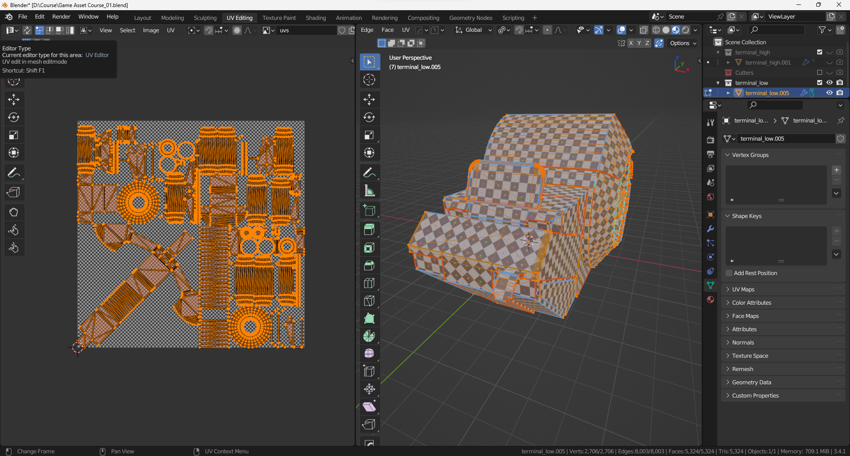
Task: Pin the properties editor context
Action: click(x=840, y=120)
